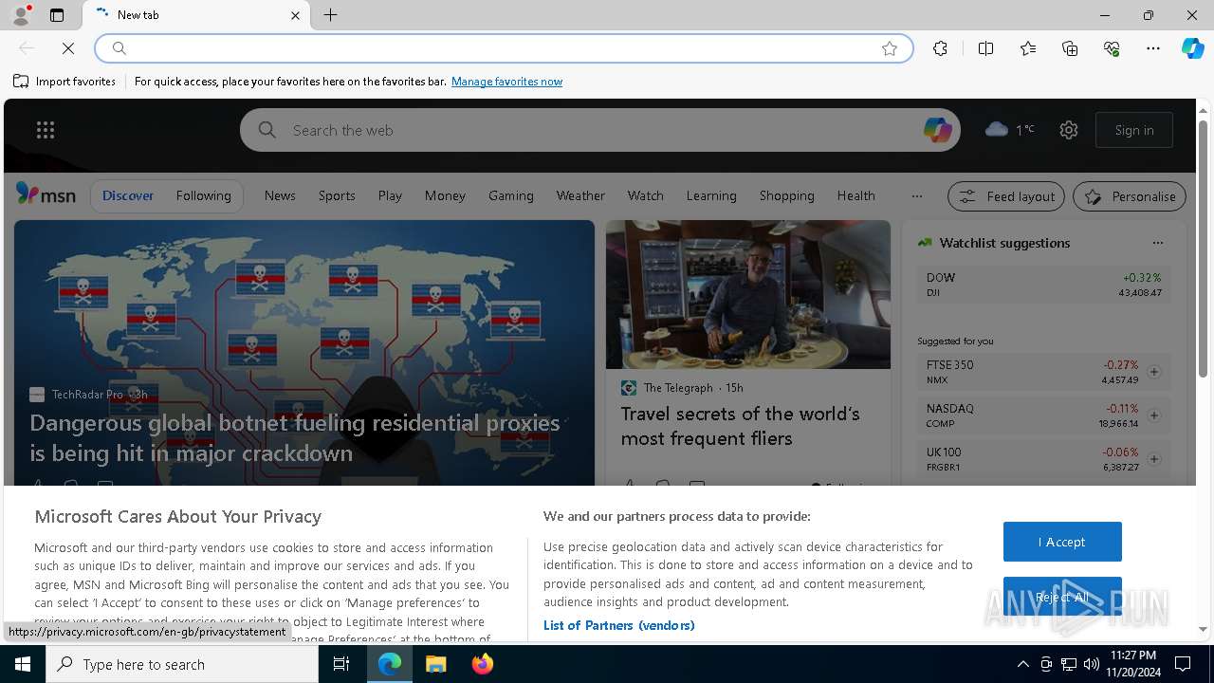Click Reject All cookies button
The height and width of the screenshot is (683, 1214).
point(1062,597)
